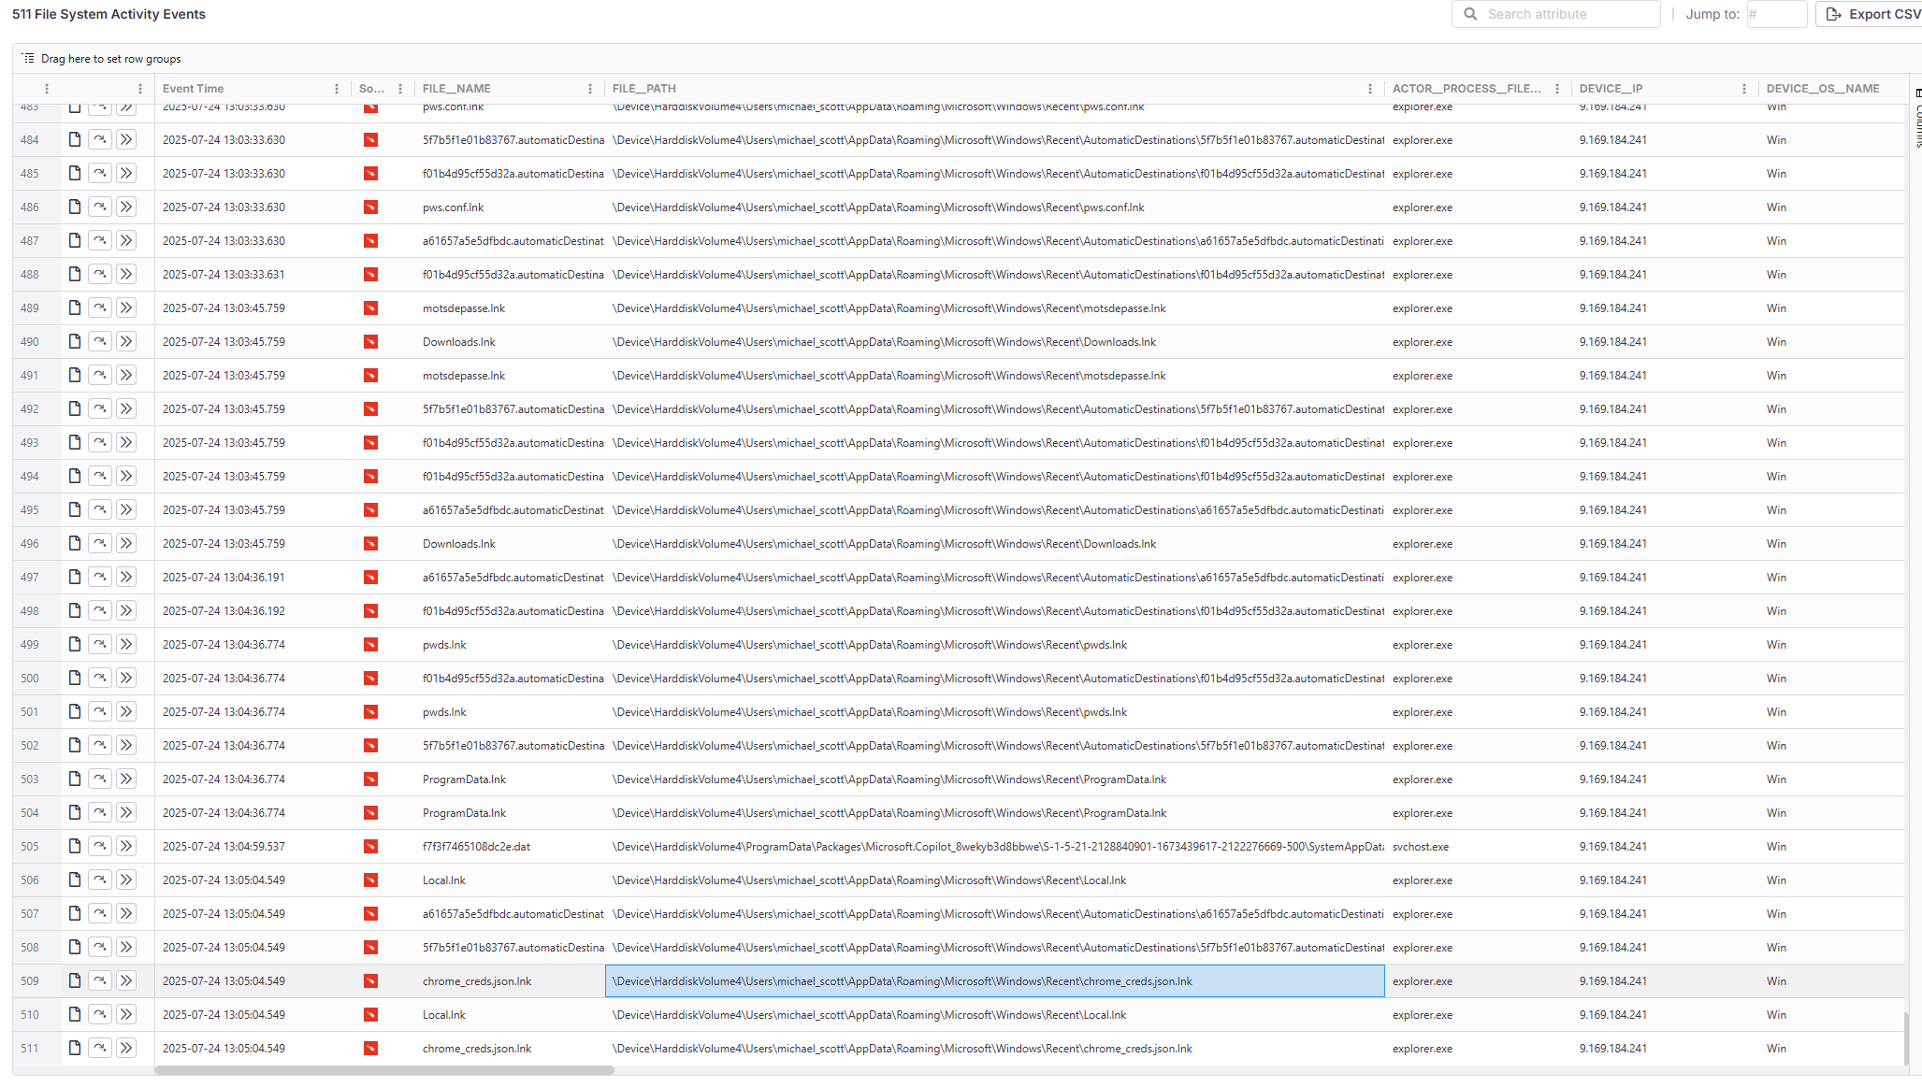Open details for row 509 via document icon
The image size is (1922, 1087).
[75, 980]
